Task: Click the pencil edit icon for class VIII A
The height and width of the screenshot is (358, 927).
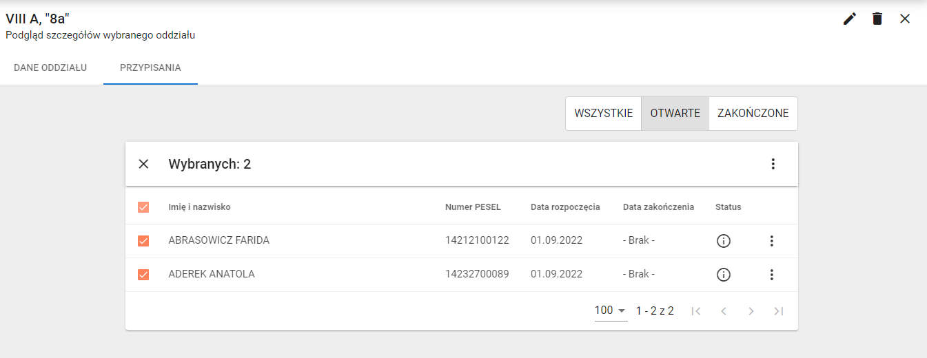Action: tap(850, 19)
